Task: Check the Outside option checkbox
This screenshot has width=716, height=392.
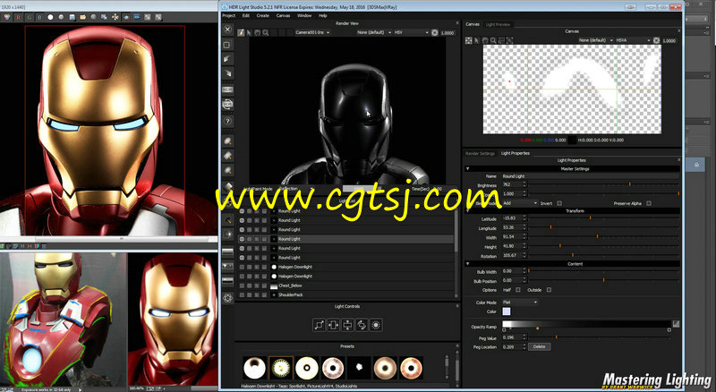Action: point(549,290)
